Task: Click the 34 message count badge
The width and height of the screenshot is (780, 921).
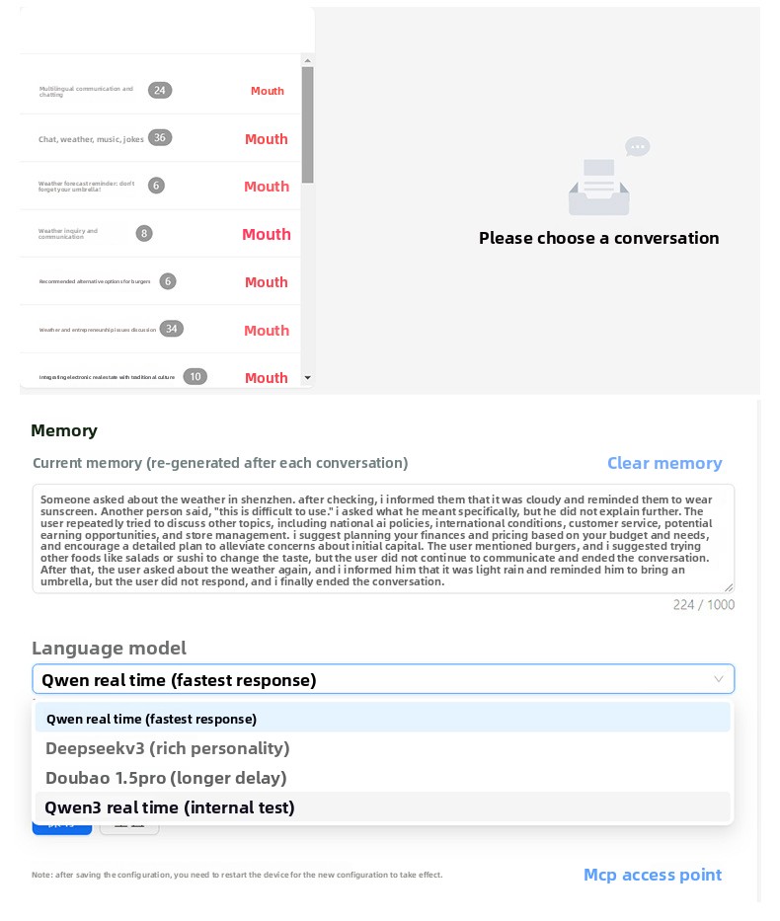Action: click(172, 329)
